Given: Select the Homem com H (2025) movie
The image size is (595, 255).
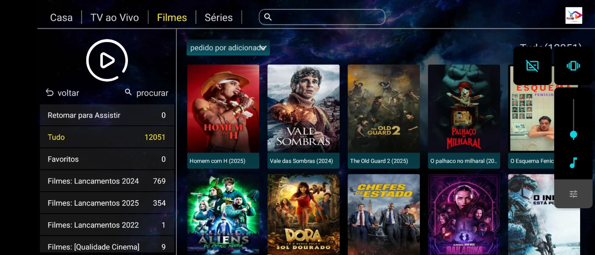Looking at the screenshot, I should coord(223,116).
